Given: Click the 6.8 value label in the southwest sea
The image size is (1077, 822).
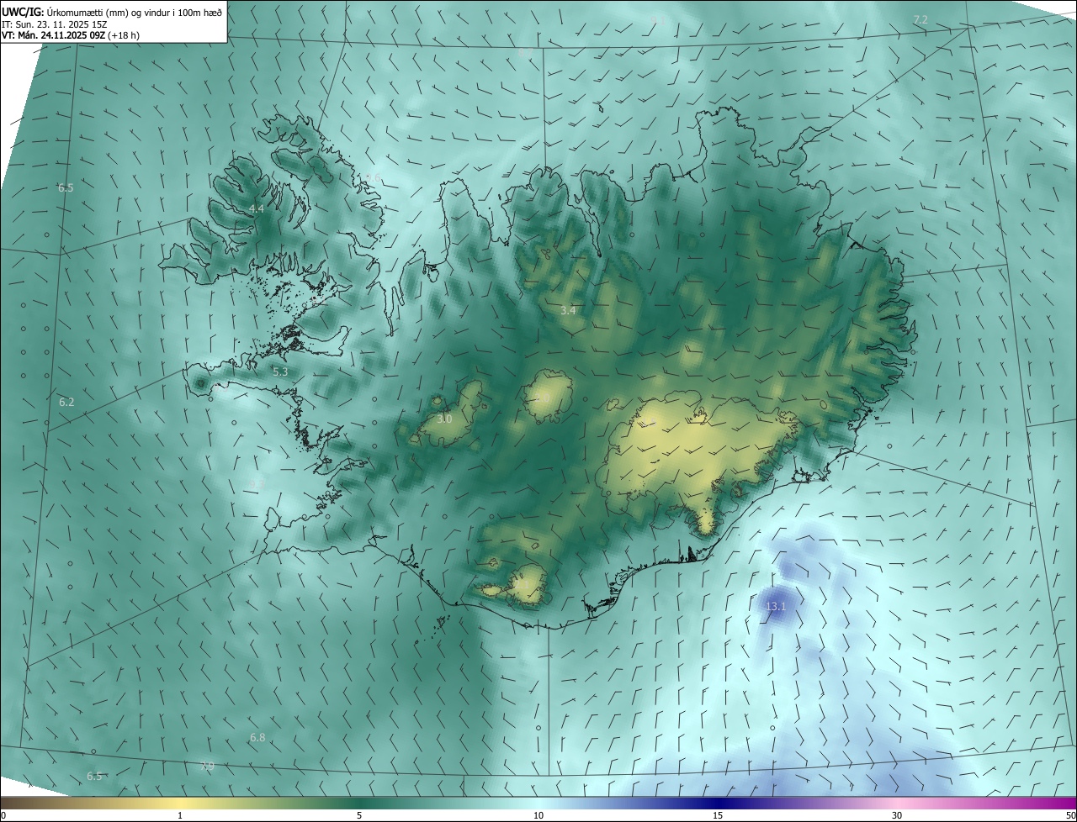Looking at the screenshot, I should point(257,737).
